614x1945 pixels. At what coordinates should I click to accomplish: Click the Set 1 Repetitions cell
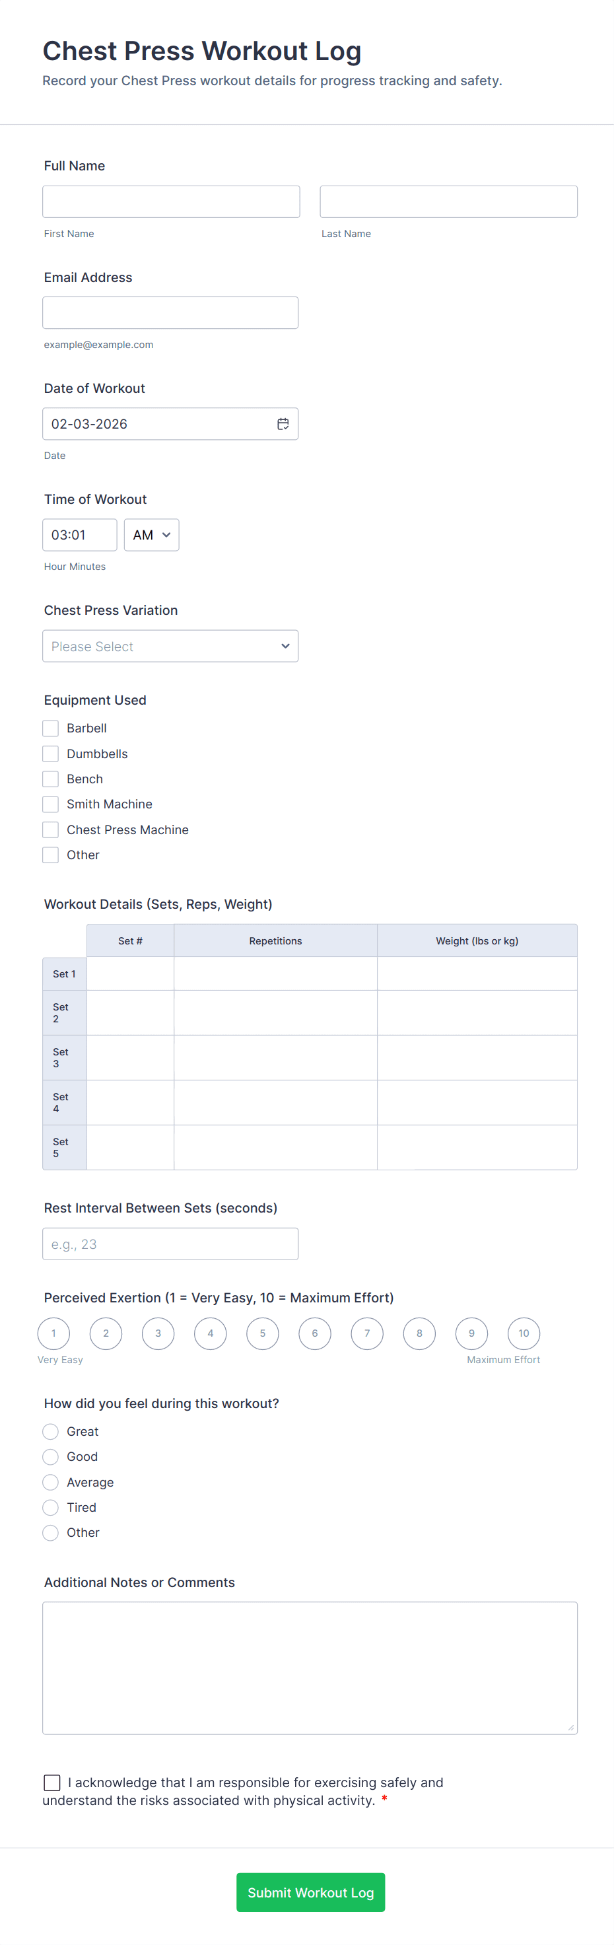click(275, 974)
